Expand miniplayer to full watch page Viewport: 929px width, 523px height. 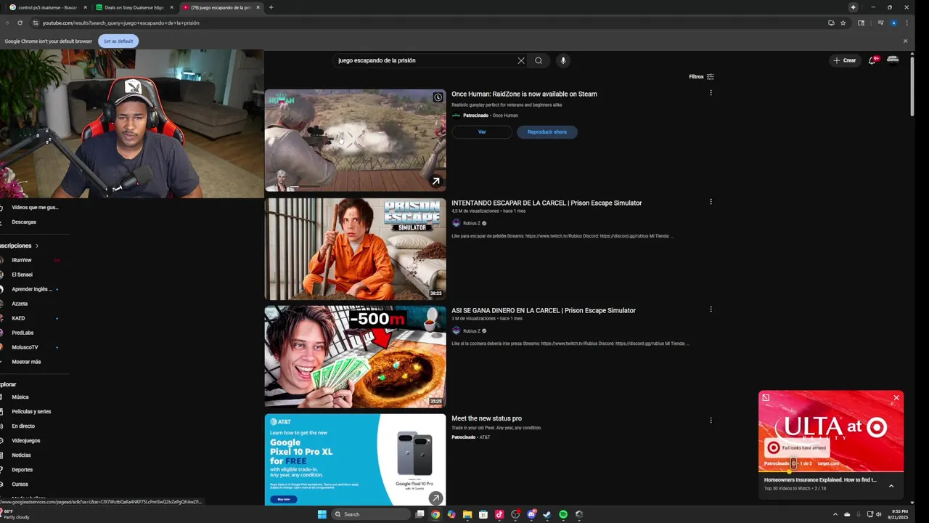pyautogui.click(x=766, y=397)
